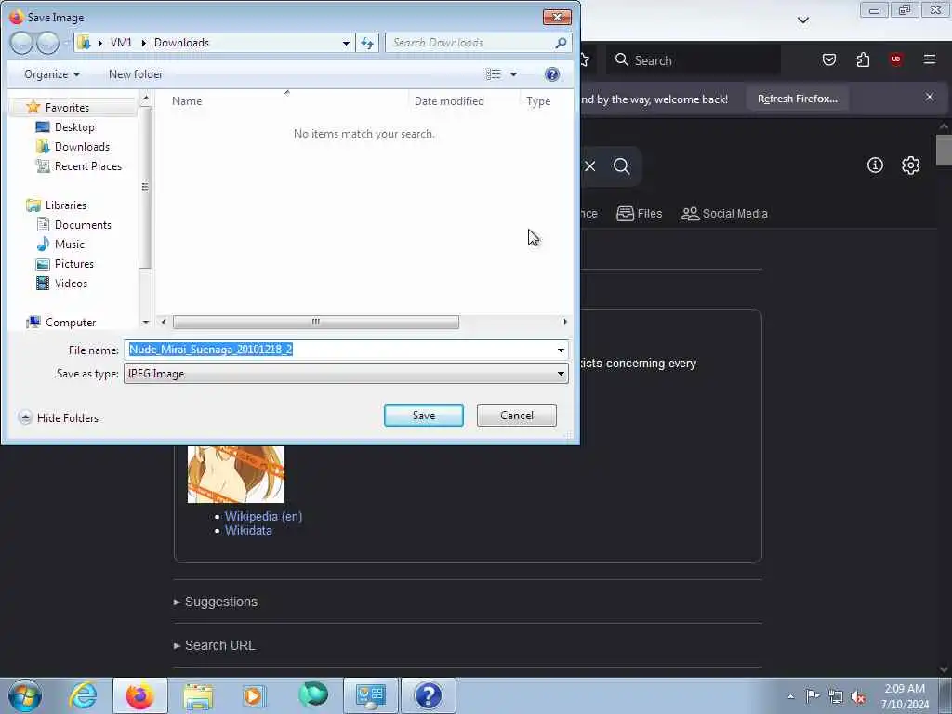This screenshot has width=952, height=714.
Task: Create a New folder
Action: coord(136,74)
